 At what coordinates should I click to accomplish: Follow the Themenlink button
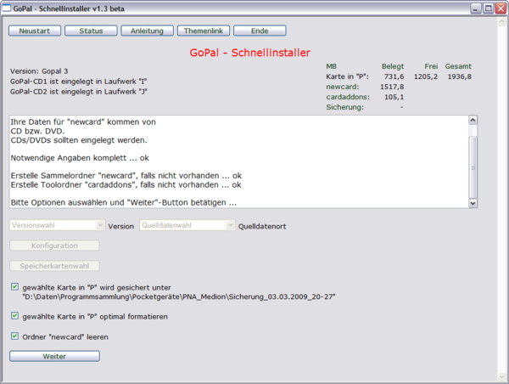coord(204,31)
